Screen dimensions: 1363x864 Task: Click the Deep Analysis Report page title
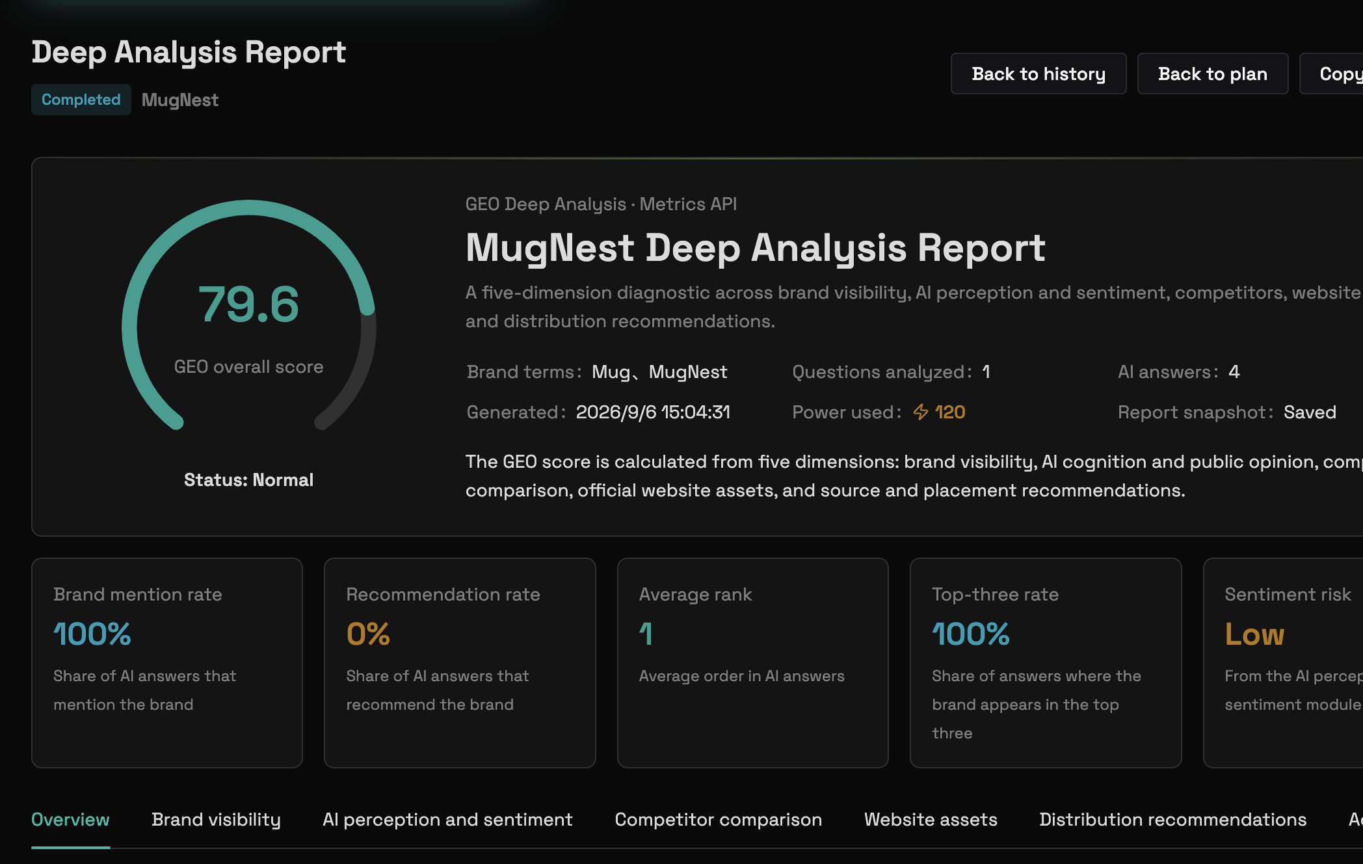point(189,52)
